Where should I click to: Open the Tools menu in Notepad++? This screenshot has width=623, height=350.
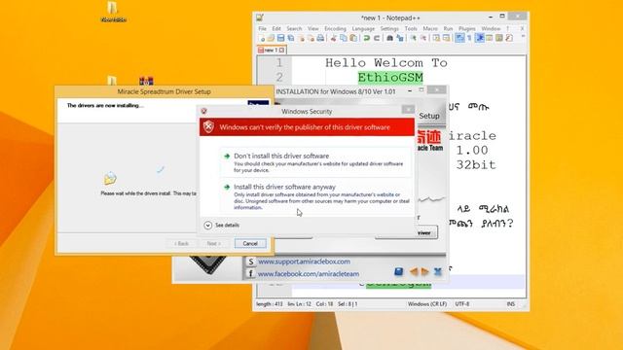(411, 28)
